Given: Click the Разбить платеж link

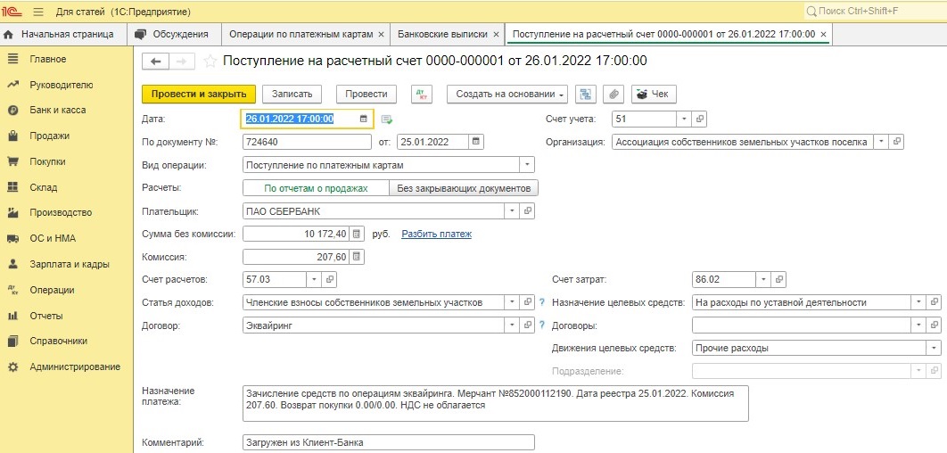Looking at the screenshot, I should click(x=437, y=234).
